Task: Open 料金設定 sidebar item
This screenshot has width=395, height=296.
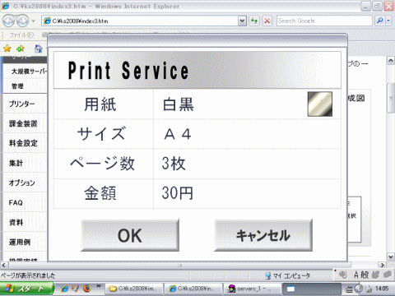Action: coord(25,143)
